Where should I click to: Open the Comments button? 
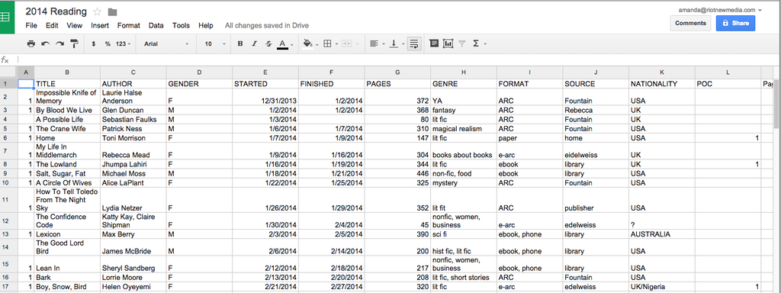click(x=690, y=23)
